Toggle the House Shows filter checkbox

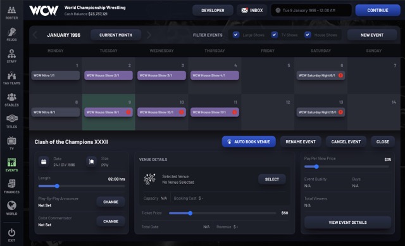[x=308, y=35]
